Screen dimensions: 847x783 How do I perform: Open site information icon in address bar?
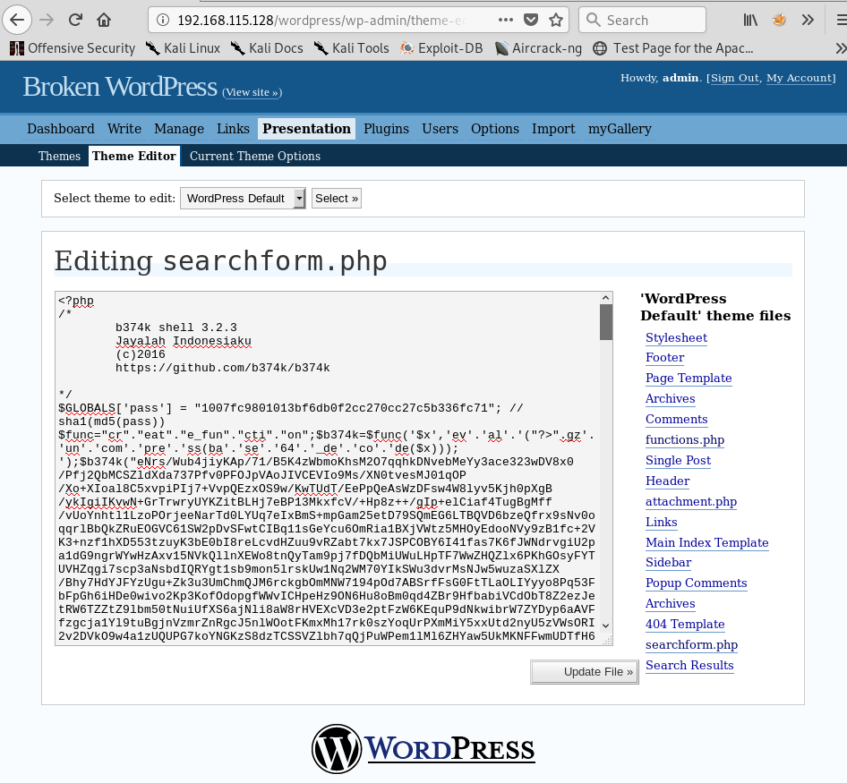163,20
